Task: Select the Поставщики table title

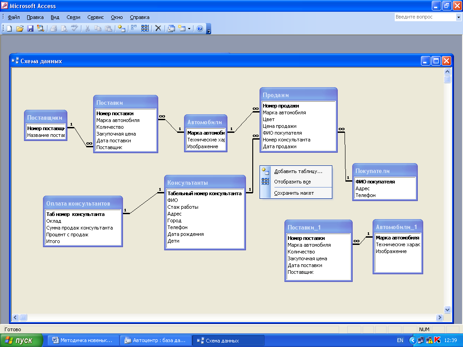Action: (45, 118)
